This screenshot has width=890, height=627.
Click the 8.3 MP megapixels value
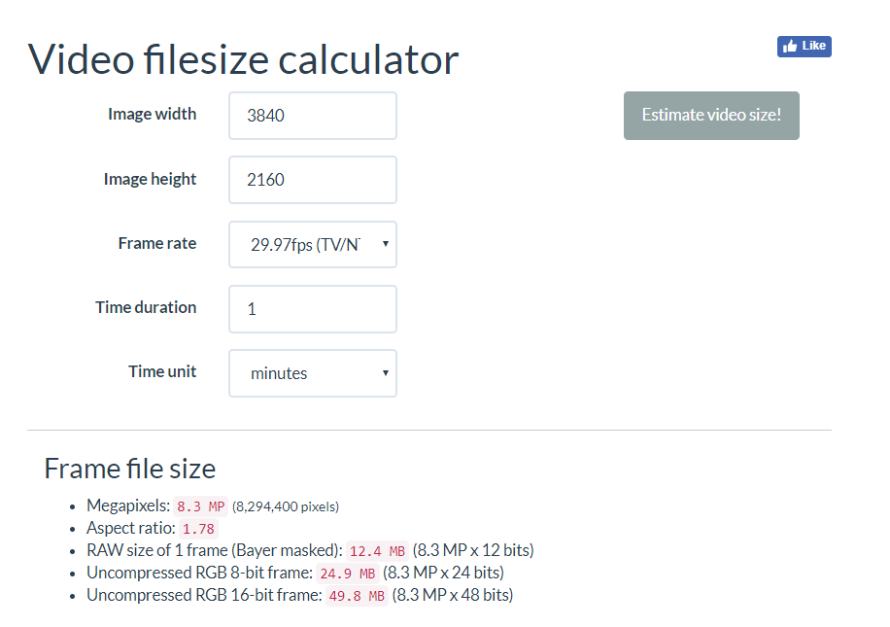click(201, 506)
